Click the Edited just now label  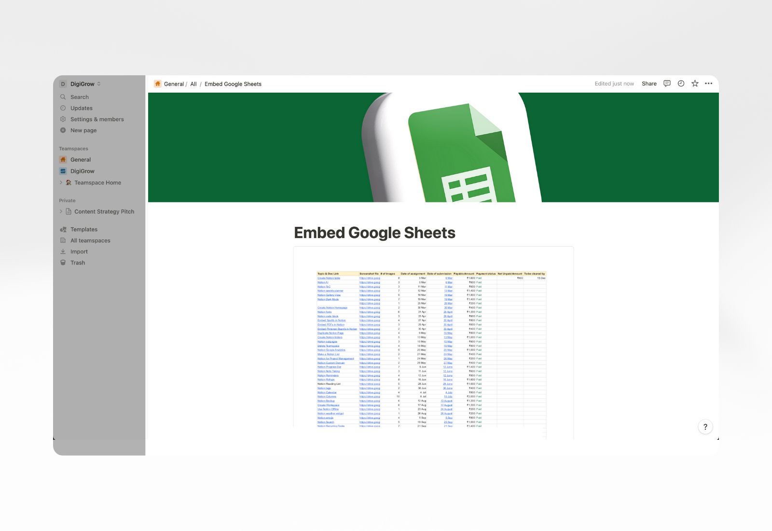pos(614,84)
